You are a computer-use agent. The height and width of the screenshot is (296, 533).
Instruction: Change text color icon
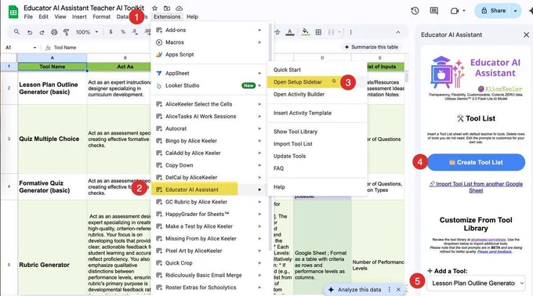coord(289,32)
